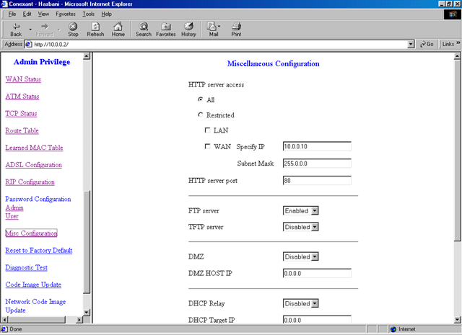Open the Code Image Update link
The height and width of the screenshot is (335, 462).
(x=33, y=285)
